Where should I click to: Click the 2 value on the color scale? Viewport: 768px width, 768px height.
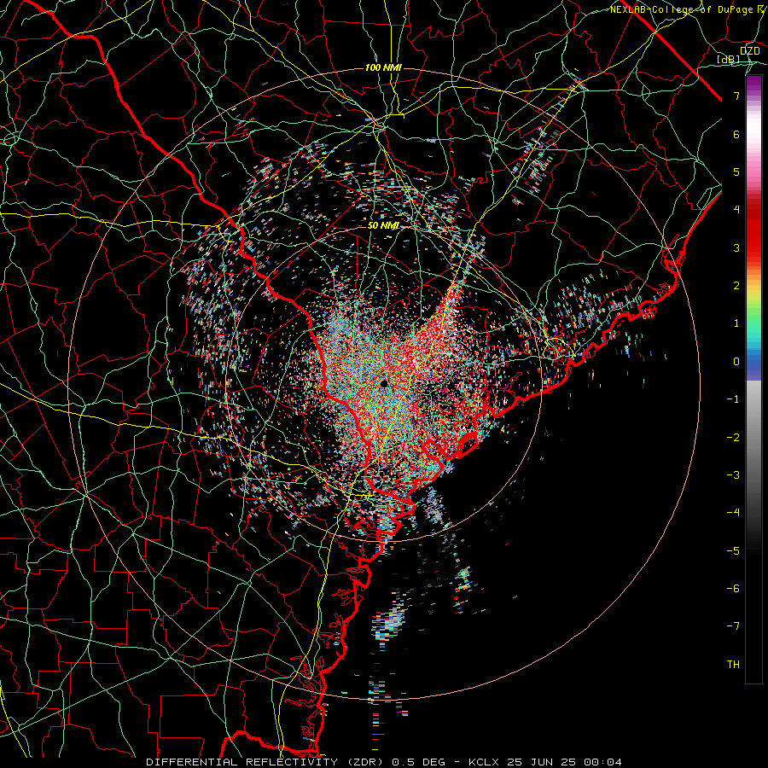(736, 286)
